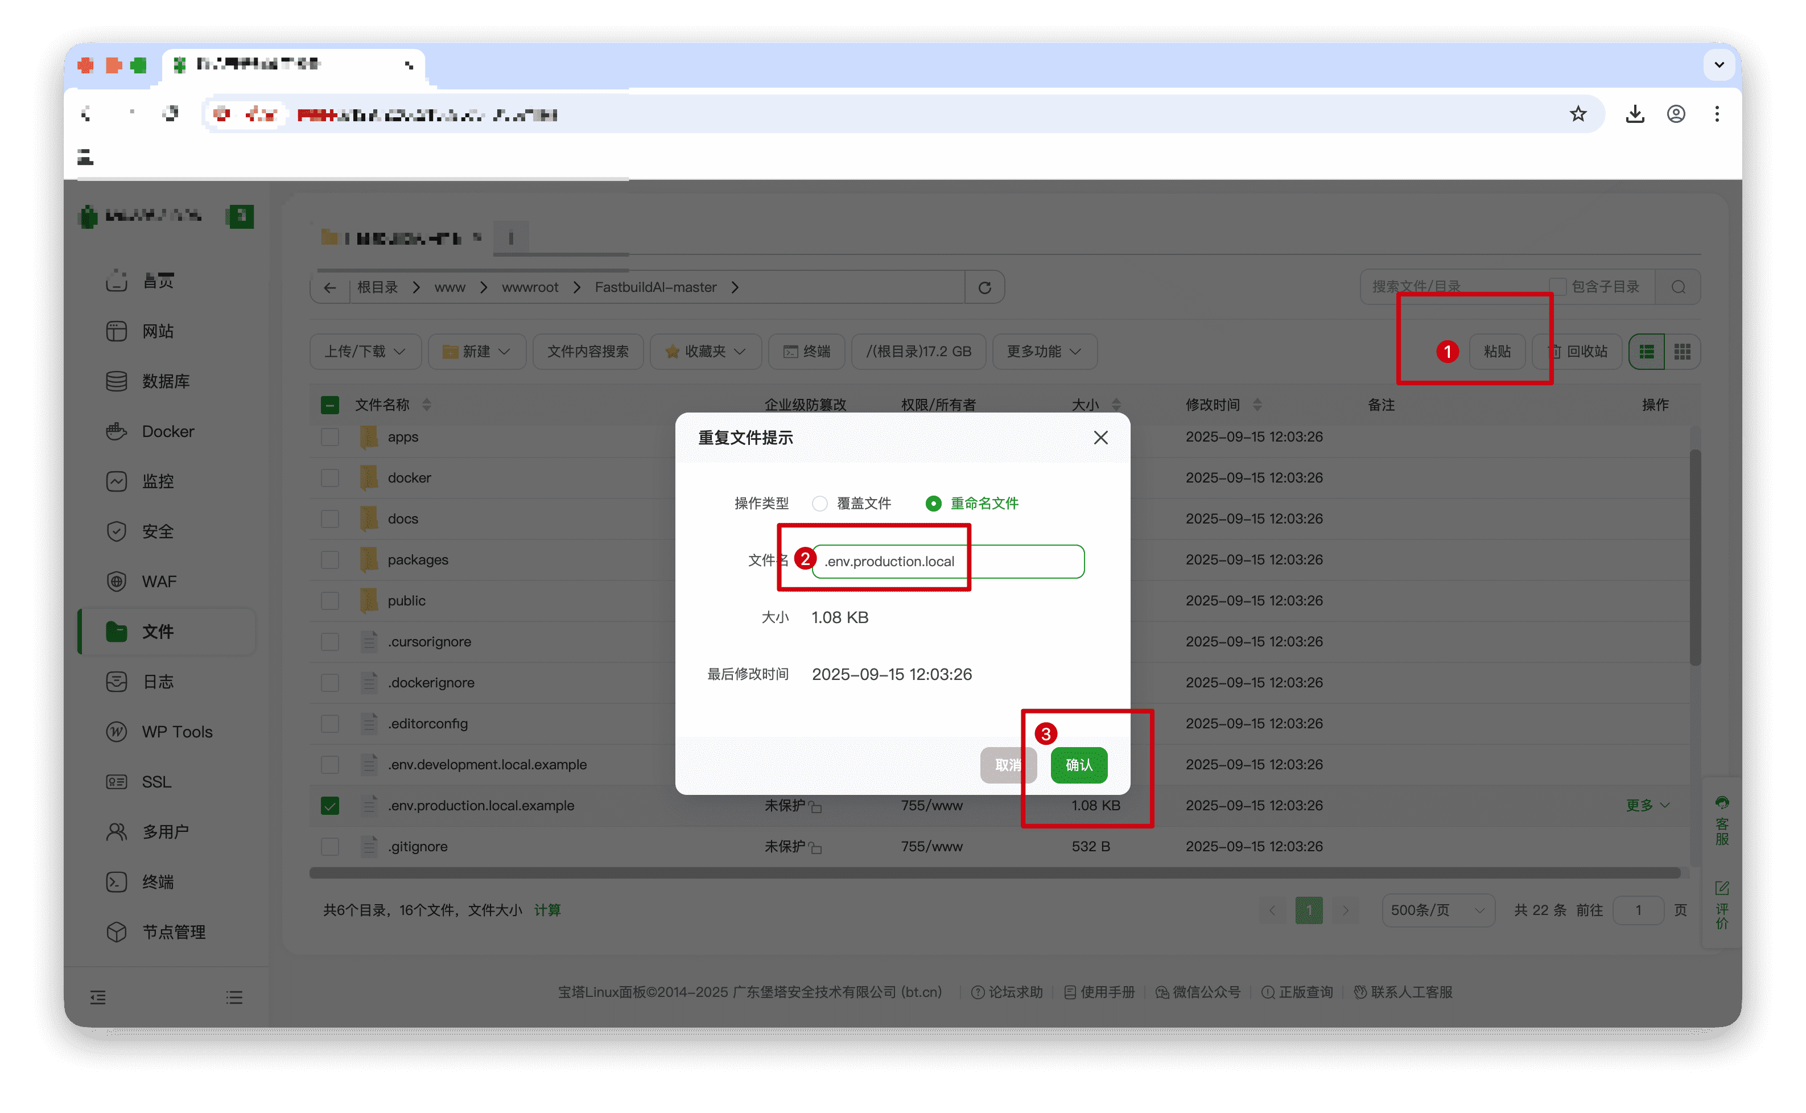Go to 根目录 in the path bar
Viewport: 1806px width, 1113px height.
pyautogui.click(x=377, y=287)
